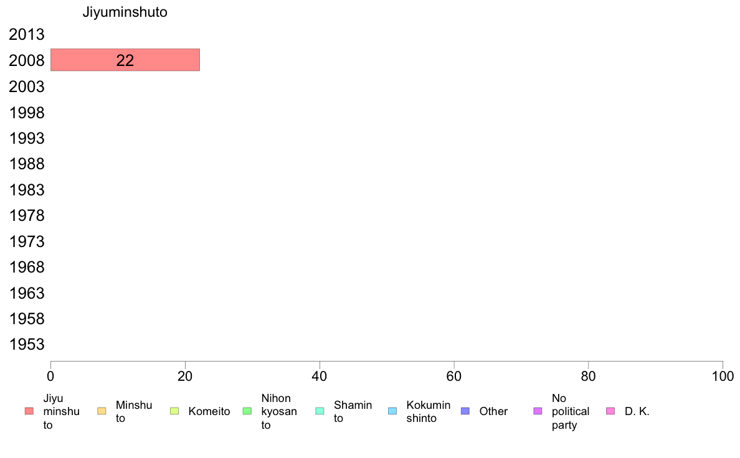Click the No political party legend swatch
The height and width of the screenshot is (458, 740).
[x=538, y=411]
